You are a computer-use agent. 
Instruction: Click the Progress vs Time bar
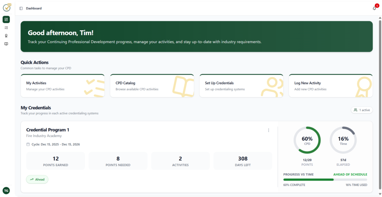pyautogui.click(x=325, y=180)
